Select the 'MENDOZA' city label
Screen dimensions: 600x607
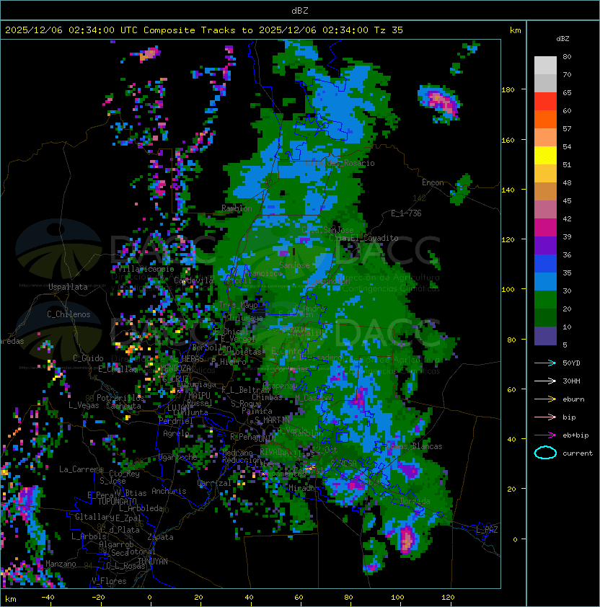tap(175, 368)
